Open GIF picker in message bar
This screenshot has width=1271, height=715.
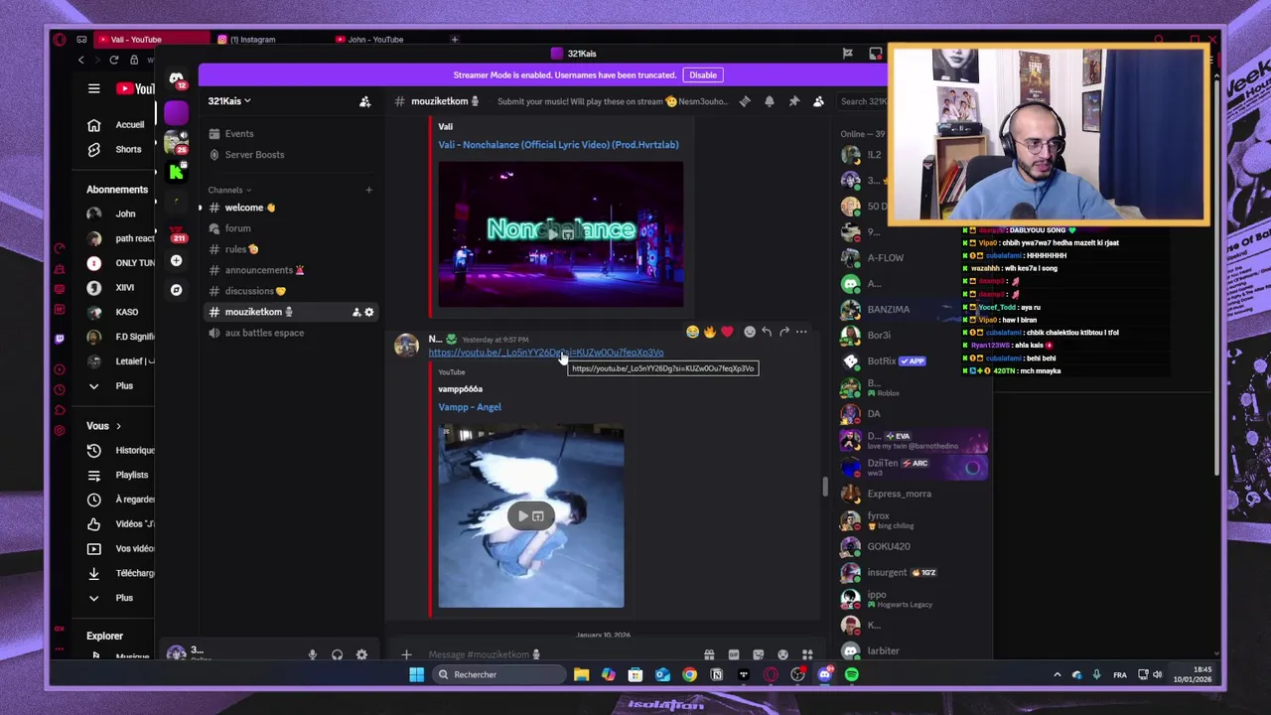(x=734, y=654)
